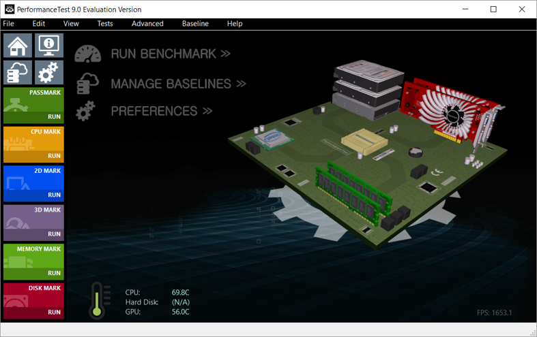
Task: Maximize the PerformanceTest window
Action: [x=493, y=10]
